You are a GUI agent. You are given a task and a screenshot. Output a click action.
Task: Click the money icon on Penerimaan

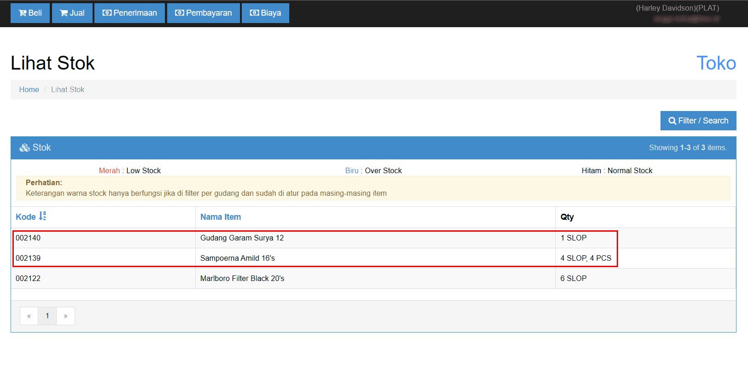[x=107, y=13]
